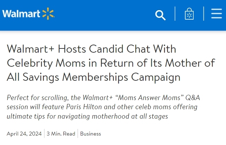Click the yellow Walmart spark icon
The height and width of the screenshot is (145, 226).
tap(48, 13)
